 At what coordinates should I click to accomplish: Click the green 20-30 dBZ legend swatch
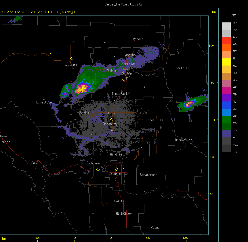coord(226,120)
